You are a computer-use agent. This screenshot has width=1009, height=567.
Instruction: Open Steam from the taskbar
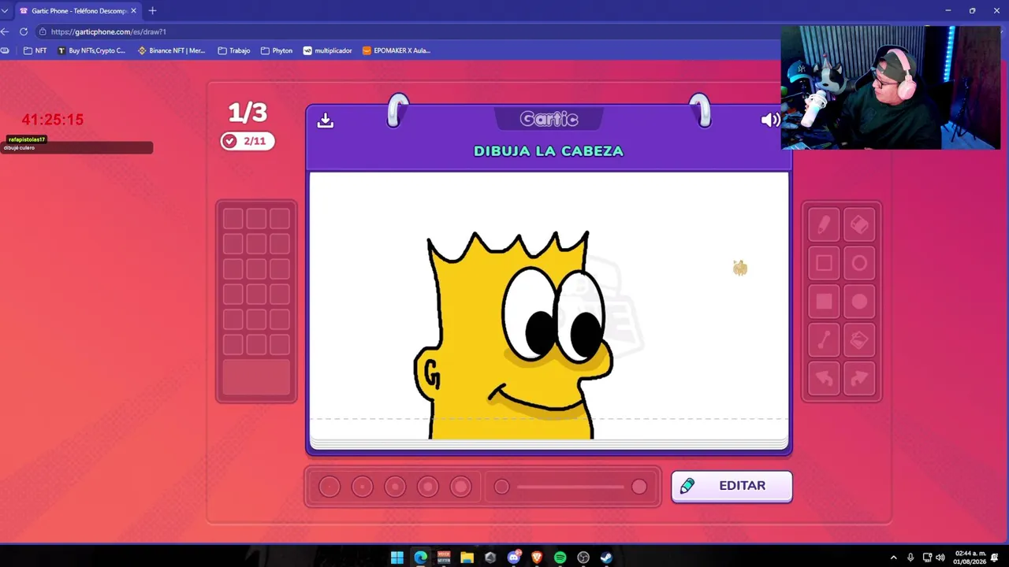point(606,558)
